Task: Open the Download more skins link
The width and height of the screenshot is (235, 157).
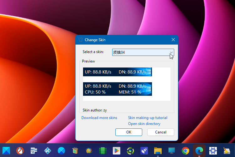Action: [x=99, y=118]
